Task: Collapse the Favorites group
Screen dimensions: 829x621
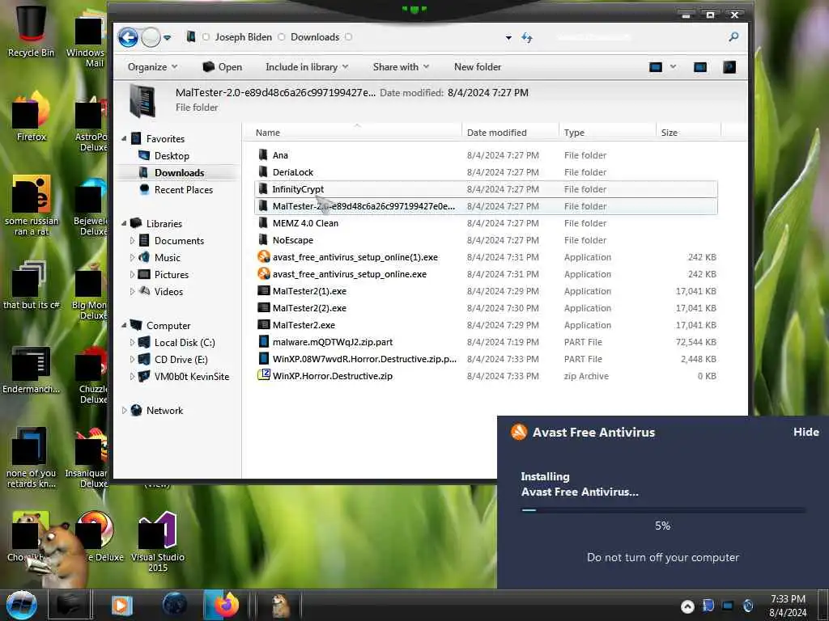Action: [x=124, y=139]
